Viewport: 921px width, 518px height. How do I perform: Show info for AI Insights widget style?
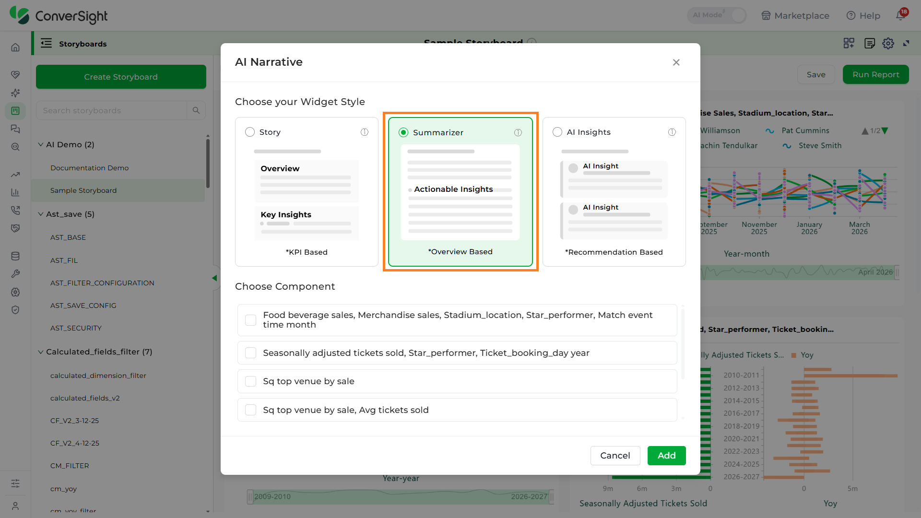coord(672,132)
